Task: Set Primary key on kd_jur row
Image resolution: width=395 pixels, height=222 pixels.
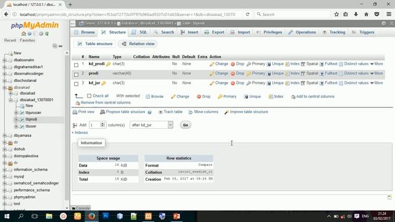Action: [256, 83]
